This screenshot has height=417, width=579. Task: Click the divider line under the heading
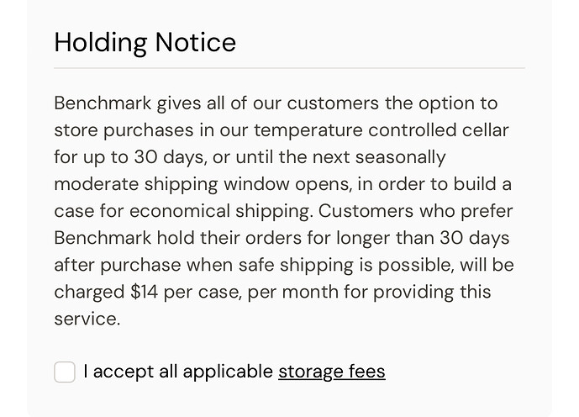coord(289,67)
